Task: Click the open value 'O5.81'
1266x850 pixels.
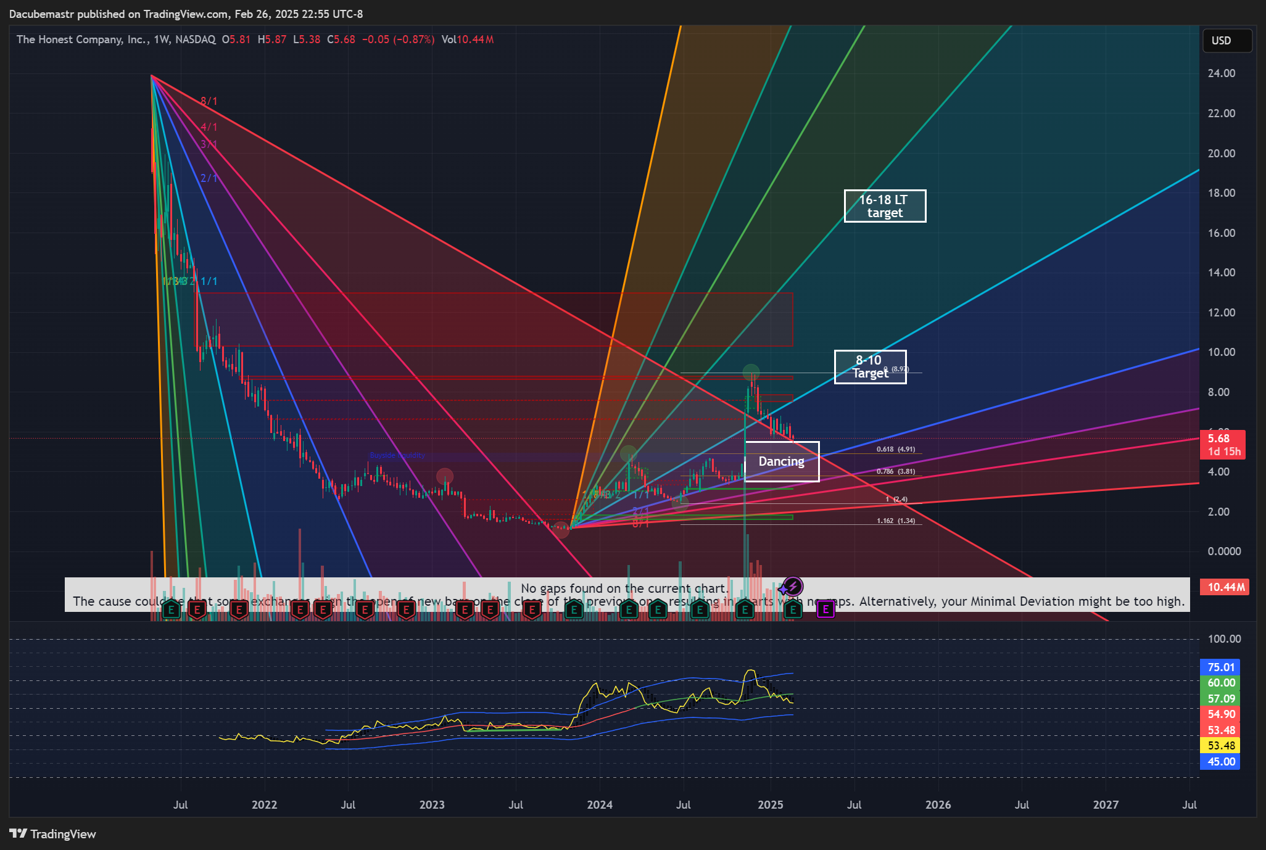Action: coord(236,39)
